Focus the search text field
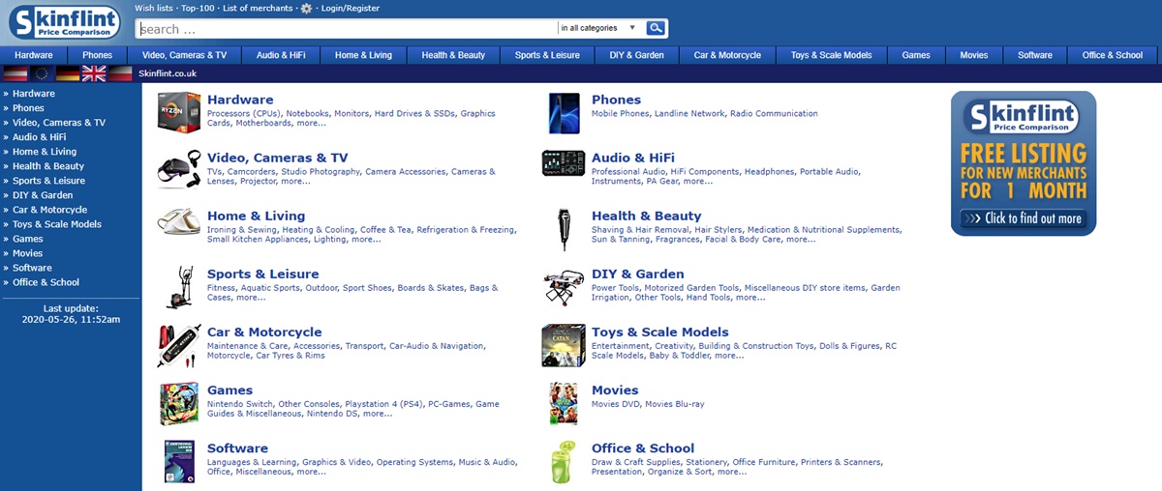The width and height of the screenshot is (1162, 491). tap(346, 29)
